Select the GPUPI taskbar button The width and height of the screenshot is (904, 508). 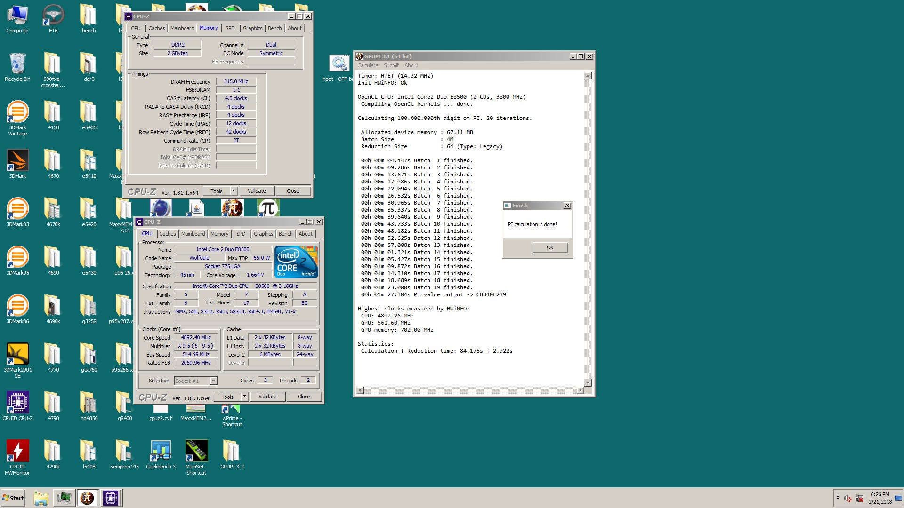click(x=87, y=498)
